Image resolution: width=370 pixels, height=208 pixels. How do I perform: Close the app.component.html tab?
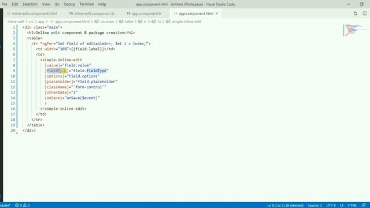[217, 13]
